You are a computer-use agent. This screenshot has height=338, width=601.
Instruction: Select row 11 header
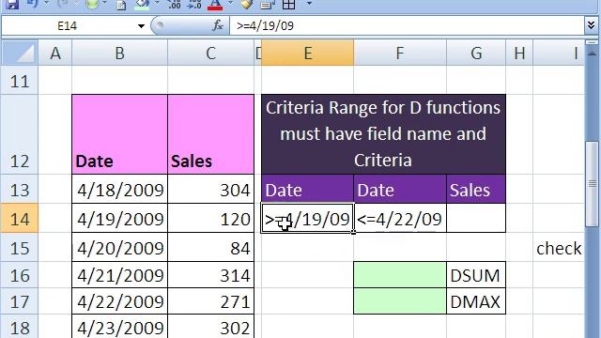pyautogui.click(x=19, y=81)
